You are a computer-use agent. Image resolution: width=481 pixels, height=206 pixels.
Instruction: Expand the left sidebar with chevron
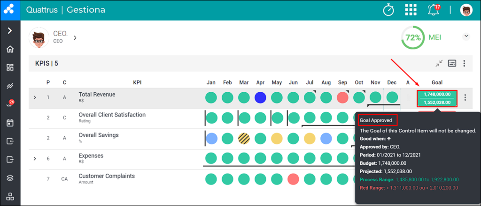pos(10,30)
